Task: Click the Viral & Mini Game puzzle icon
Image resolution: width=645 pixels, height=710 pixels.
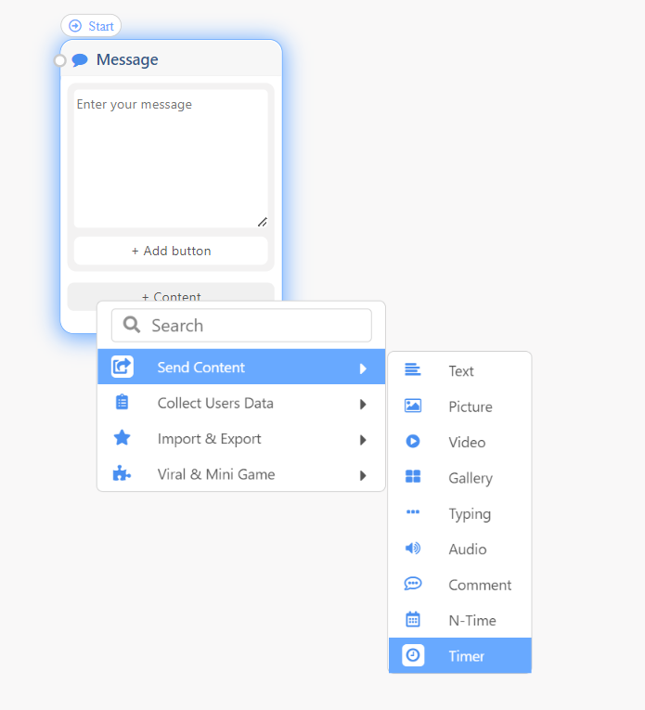Action: pos(122,473)
